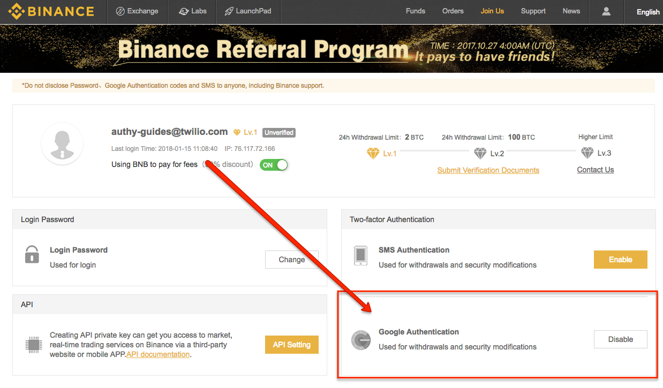
Task: Toggle off using BNB to pay fees
Action: pos(274,165)
